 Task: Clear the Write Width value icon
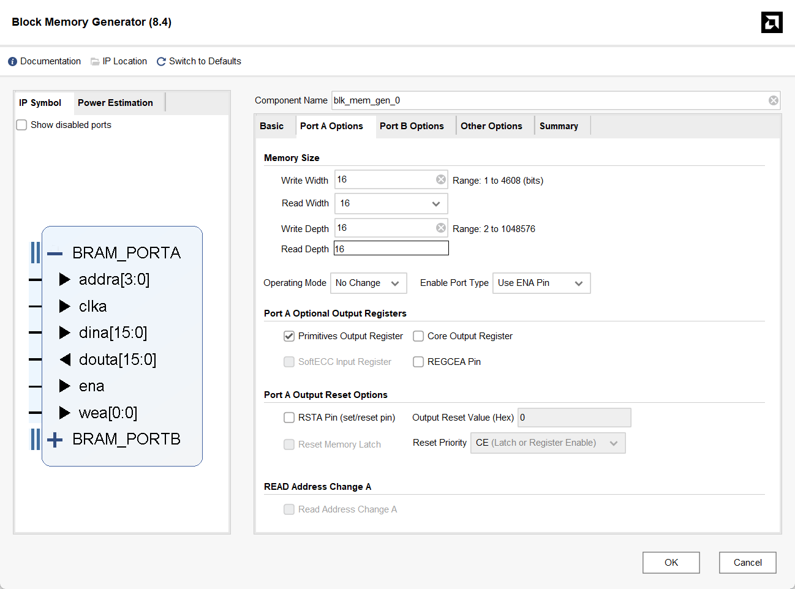pyautogui.click(x=440, y=179)
